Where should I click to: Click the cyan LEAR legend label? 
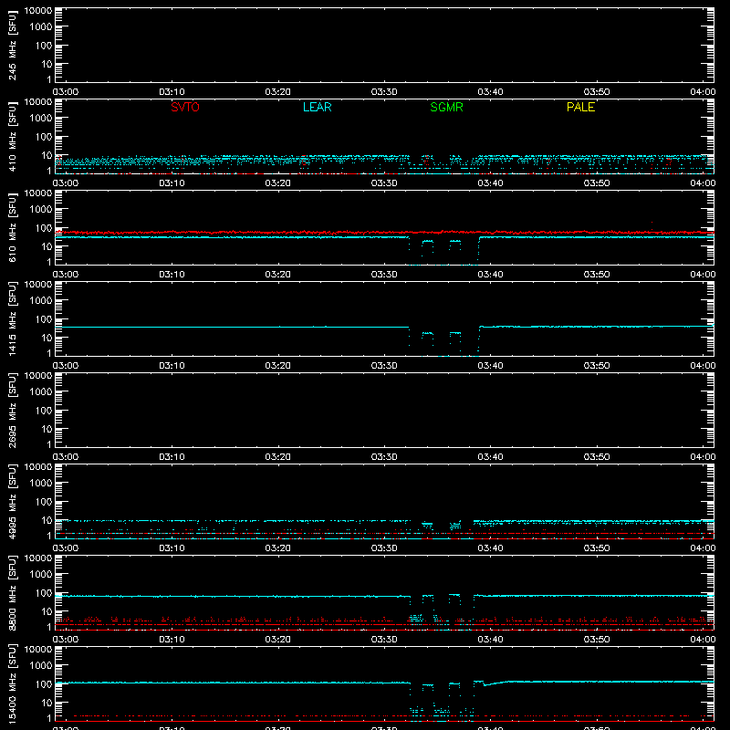317,107
